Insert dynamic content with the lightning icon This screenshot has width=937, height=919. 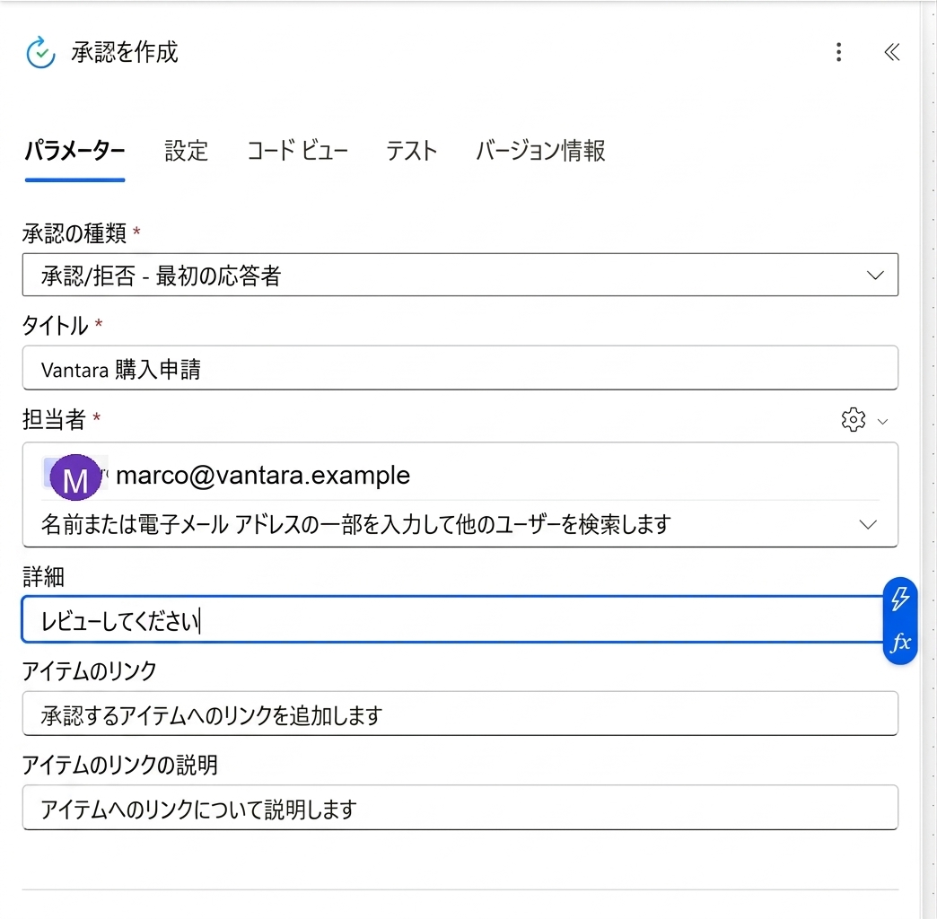(900, 599)
